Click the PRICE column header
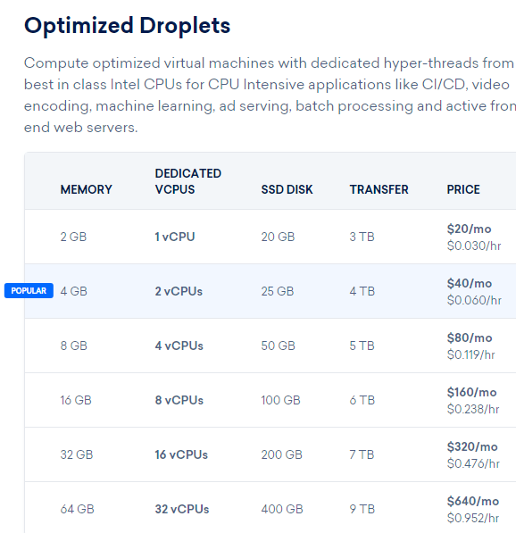The width and height of the screenshot is (516, 533). tap(463, 189)
